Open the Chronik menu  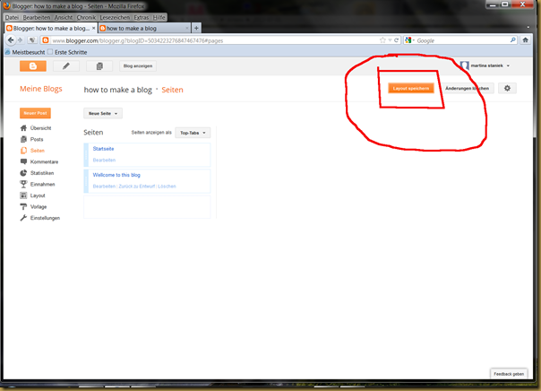(86, 17)
